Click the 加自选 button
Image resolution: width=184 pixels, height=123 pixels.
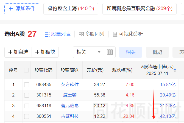[18, 52]
